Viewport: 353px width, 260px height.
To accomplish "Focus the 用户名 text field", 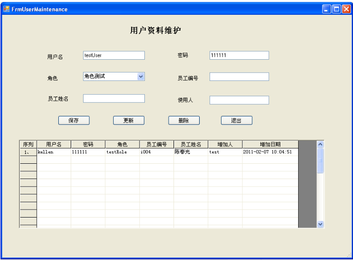I will tap(114, 55).
